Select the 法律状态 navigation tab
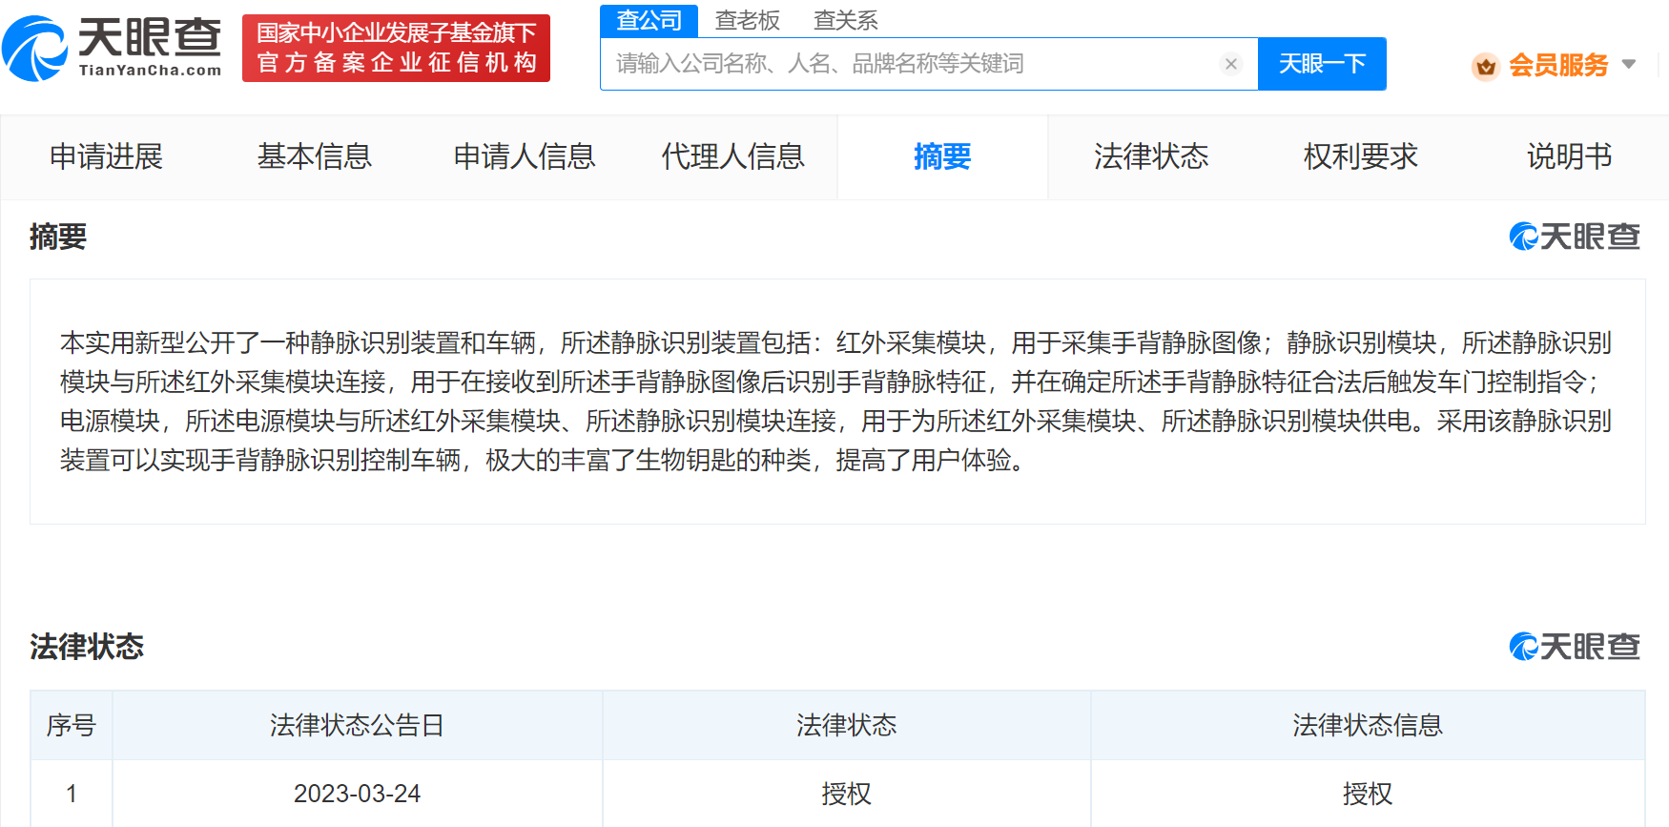Image resolution: width=1669 pixels, height=827 pixels. pyautogui.click(x=1150, y=156)
